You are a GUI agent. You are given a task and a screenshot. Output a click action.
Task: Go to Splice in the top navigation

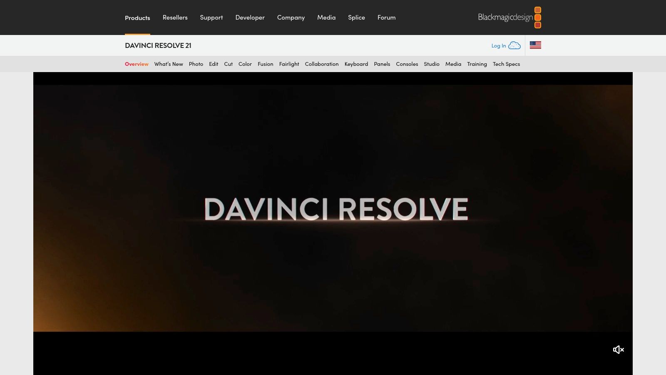pyautogui.click(x=356, y=17)
